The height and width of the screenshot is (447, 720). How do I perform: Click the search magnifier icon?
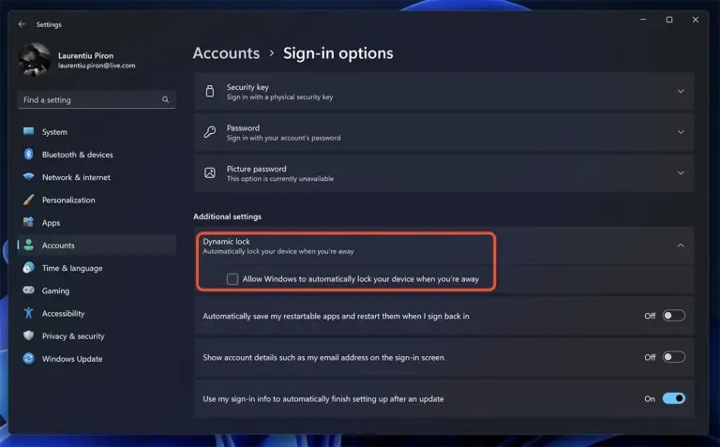165,99
